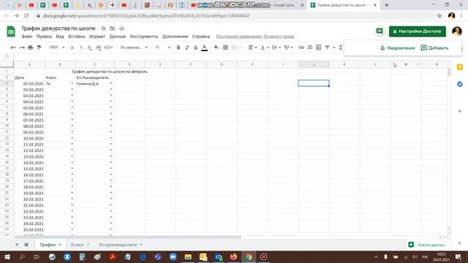The height and width of the screenshot is (263, 468).
Task: Insert link icon in toolbar
Action: [x=301, y=47]
